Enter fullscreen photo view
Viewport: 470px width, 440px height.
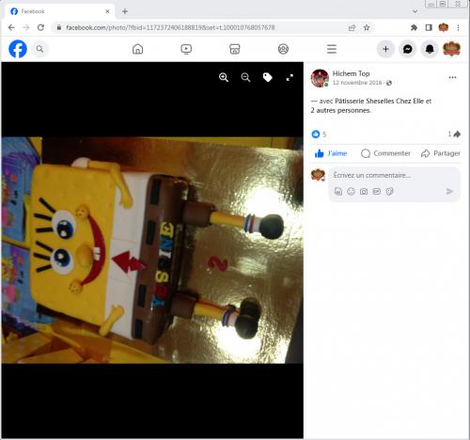click(x=290, y=77)
